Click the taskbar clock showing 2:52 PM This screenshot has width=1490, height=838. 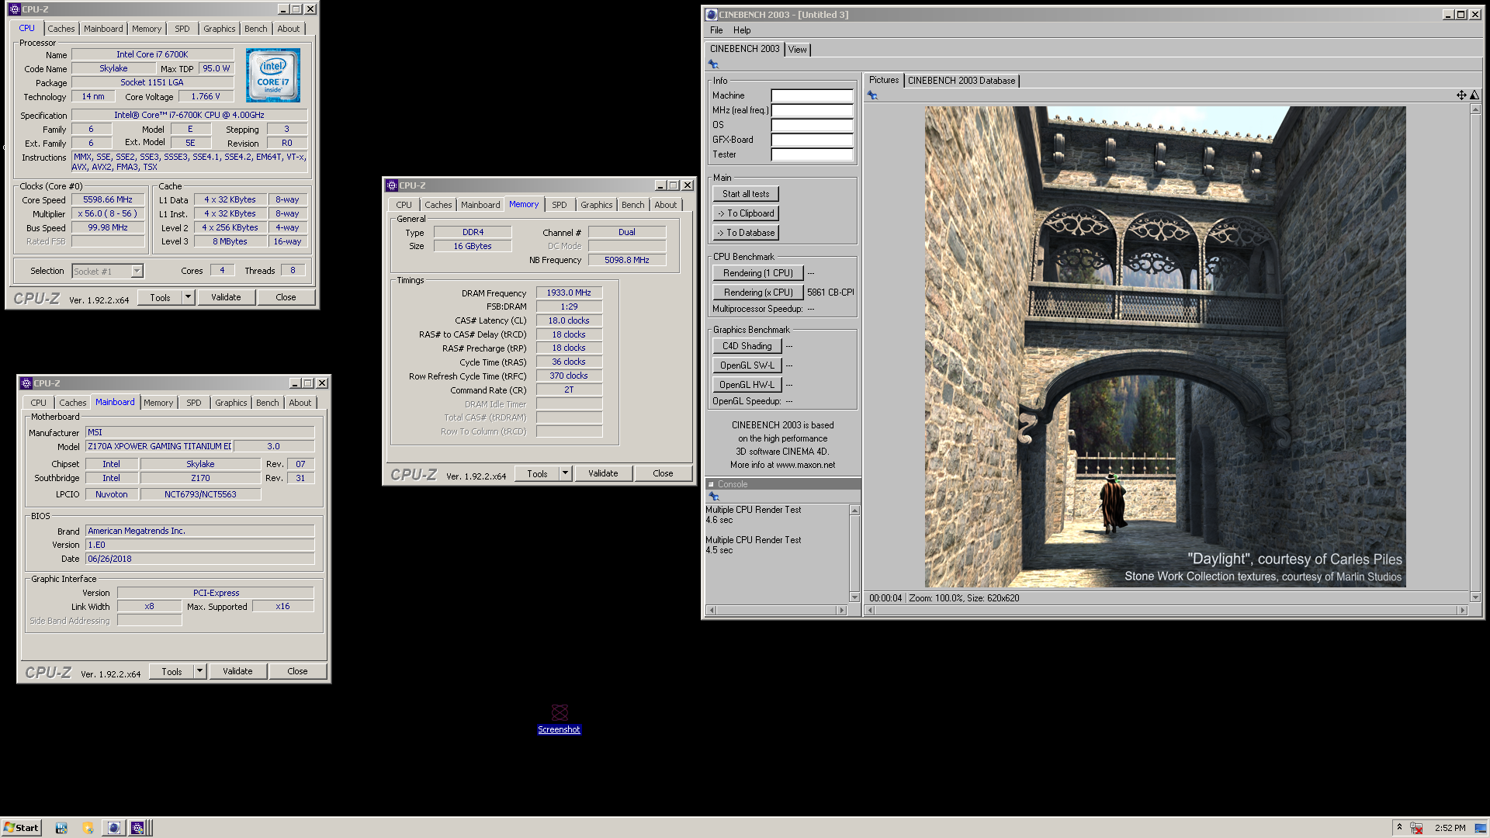coord(1450,828)
